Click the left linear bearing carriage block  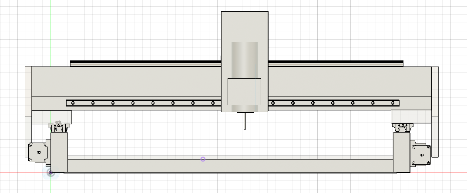pos(59,128)
